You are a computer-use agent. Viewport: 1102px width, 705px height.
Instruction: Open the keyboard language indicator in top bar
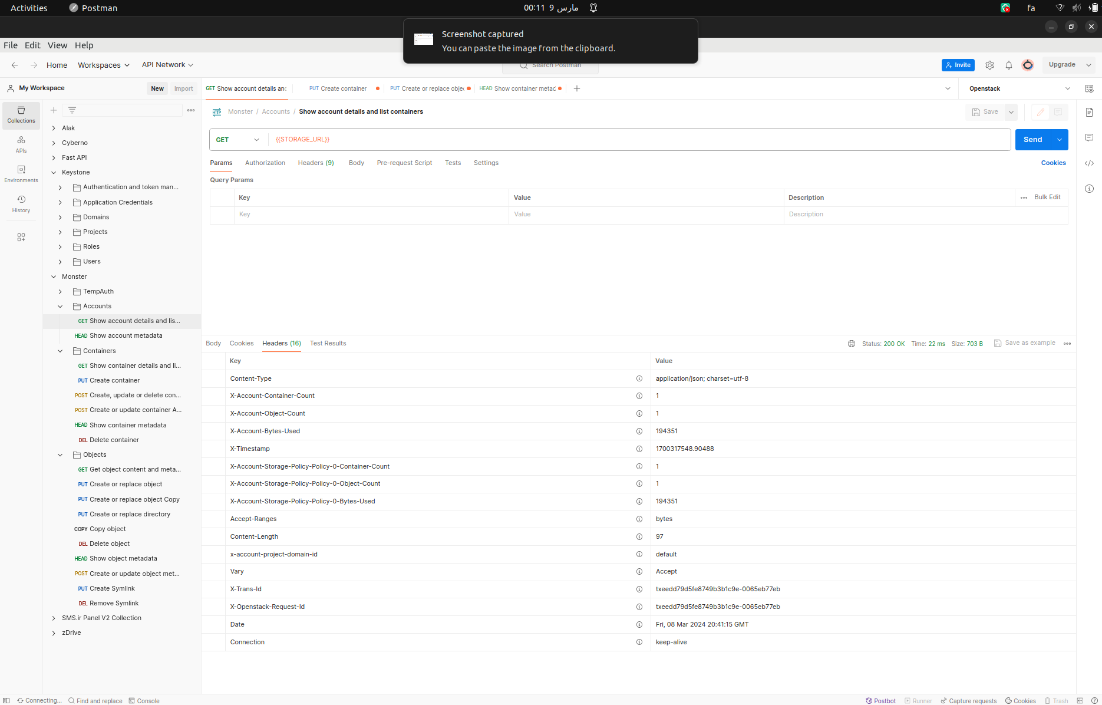click(1031, 8)
